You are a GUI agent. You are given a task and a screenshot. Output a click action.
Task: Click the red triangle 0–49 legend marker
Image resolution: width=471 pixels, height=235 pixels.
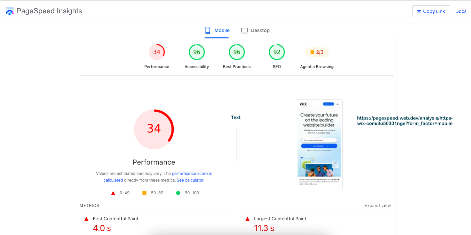tap(113, 193)
